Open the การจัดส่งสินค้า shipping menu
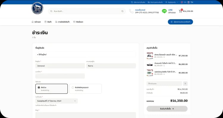 click(x=62, y=22)
